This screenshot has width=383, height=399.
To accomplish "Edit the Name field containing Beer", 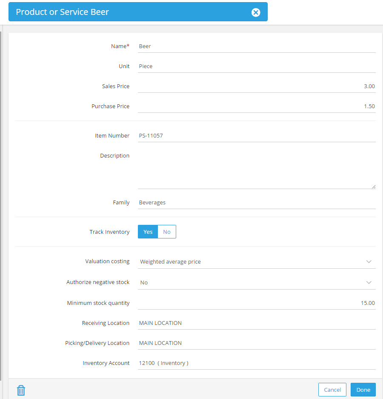I will [x=257, y=46].
